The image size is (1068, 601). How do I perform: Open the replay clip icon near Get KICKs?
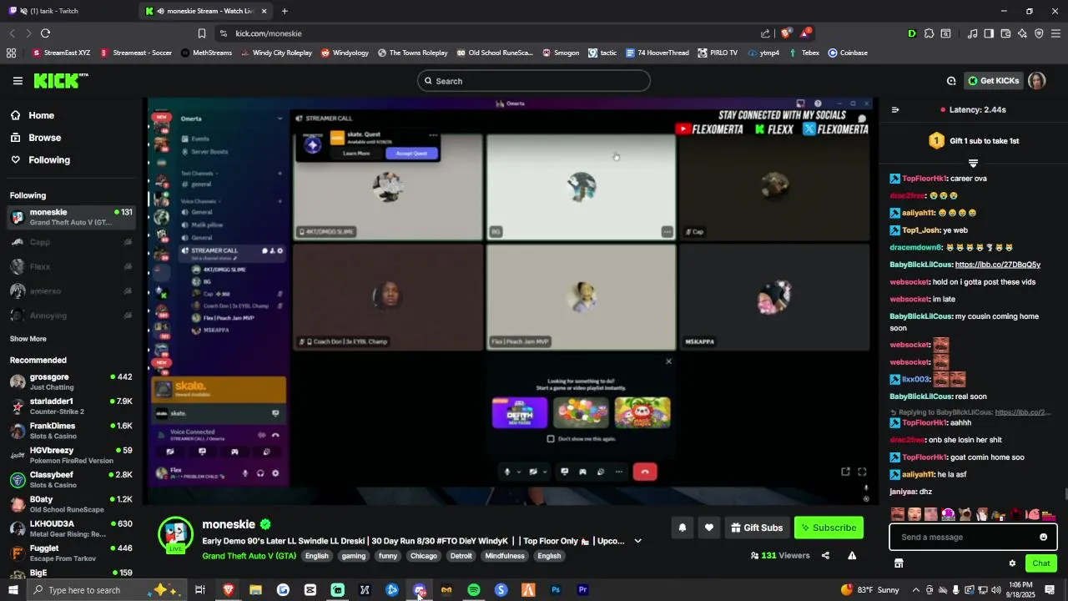951,81
